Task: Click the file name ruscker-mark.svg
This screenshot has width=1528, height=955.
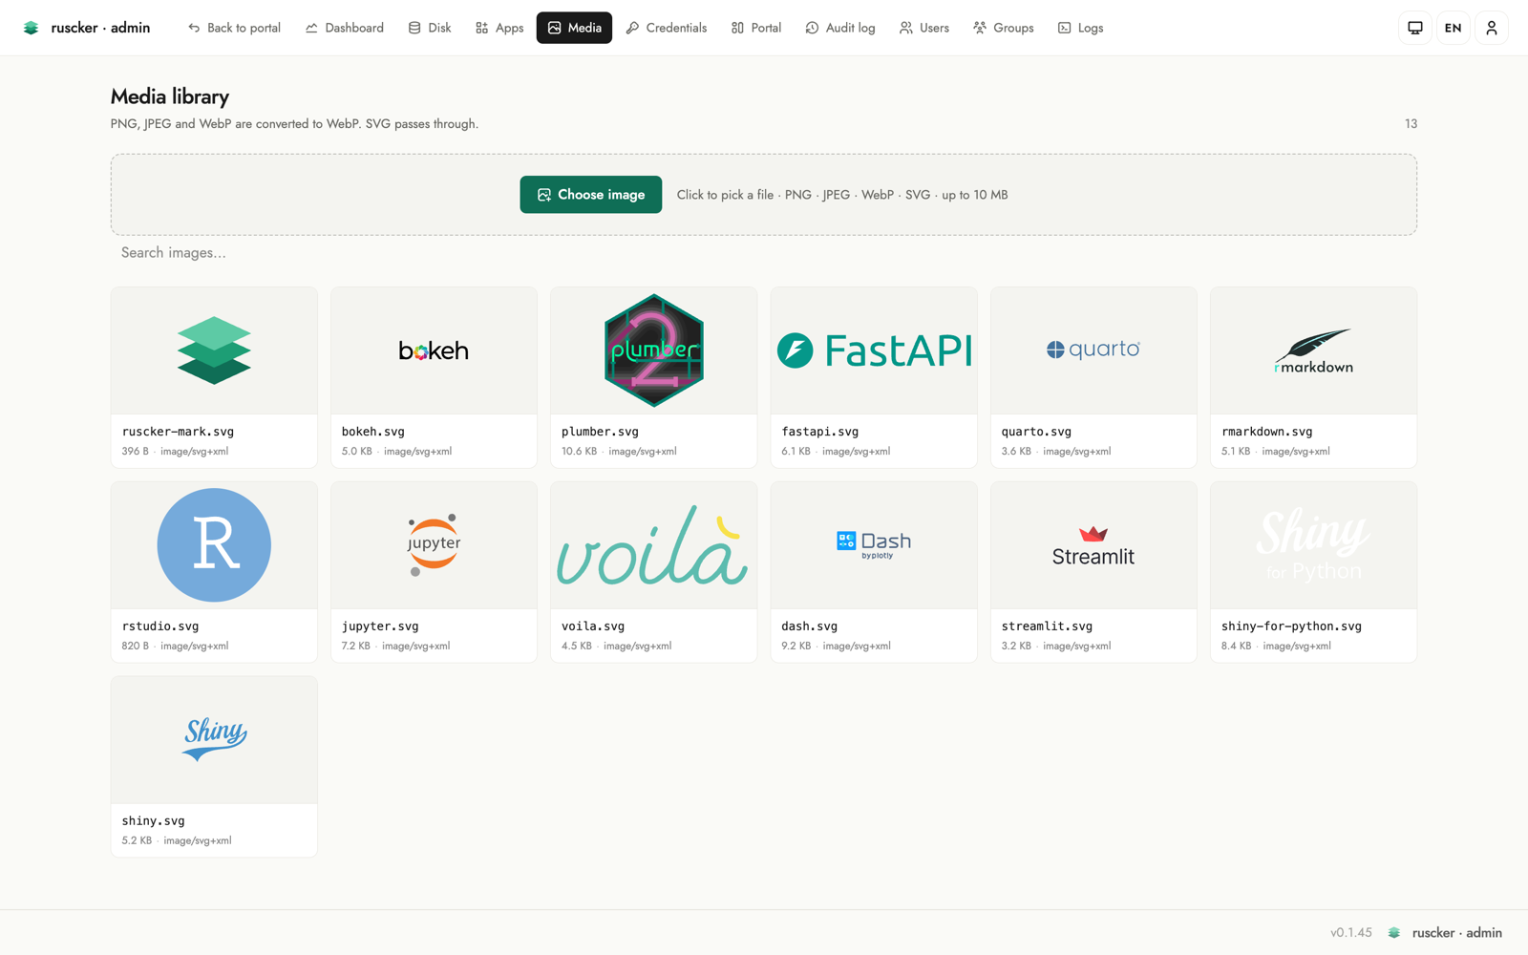Action: point(178,432)
